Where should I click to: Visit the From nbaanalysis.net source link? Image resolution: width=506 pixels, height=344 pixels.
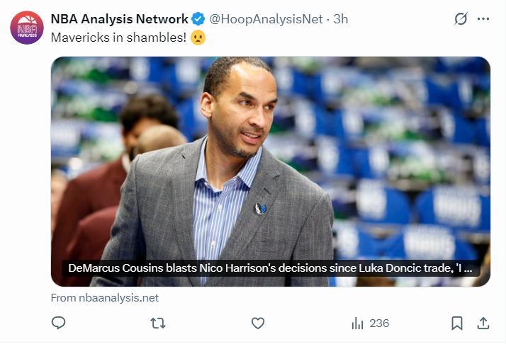(105, 298)
